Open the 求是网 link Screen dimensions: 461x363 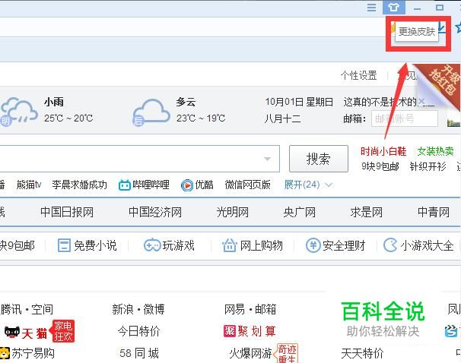pyautogui.click(x=367, y=212)
